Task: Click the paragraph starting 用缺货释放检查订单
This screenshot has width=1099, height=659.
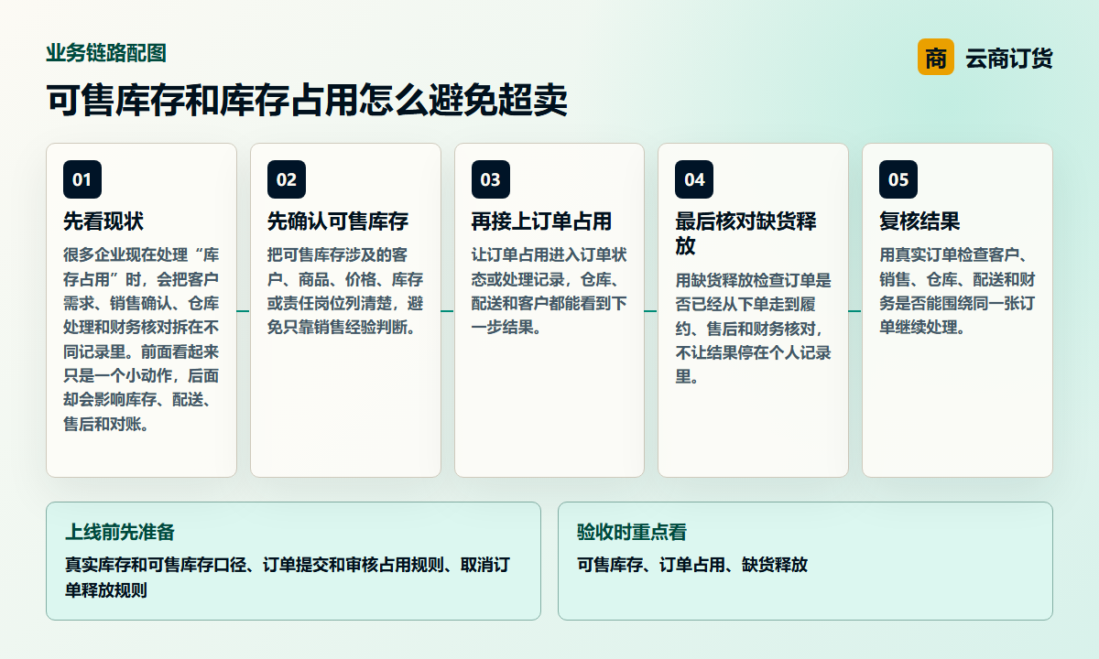Action: tap(753, 328)
